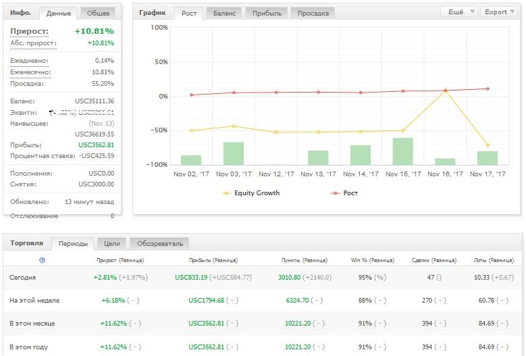Open the Просадка chart tab
526x356 pixels.
point(313,14)
